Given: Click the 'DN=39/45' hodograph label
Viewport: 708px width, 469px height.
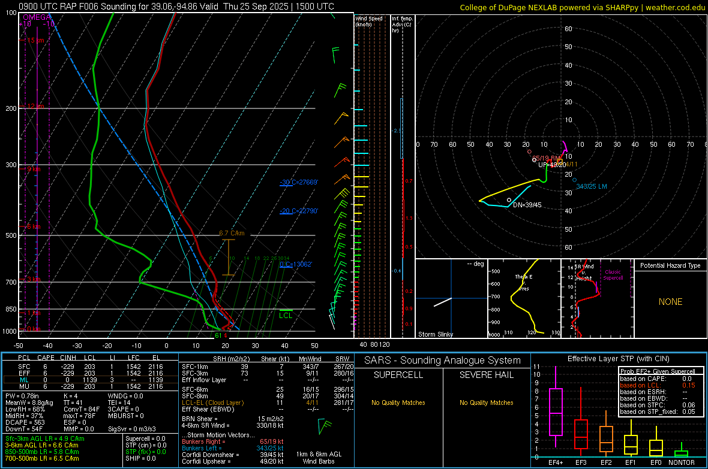Looking at the screenshot, I should click(527, 205).
